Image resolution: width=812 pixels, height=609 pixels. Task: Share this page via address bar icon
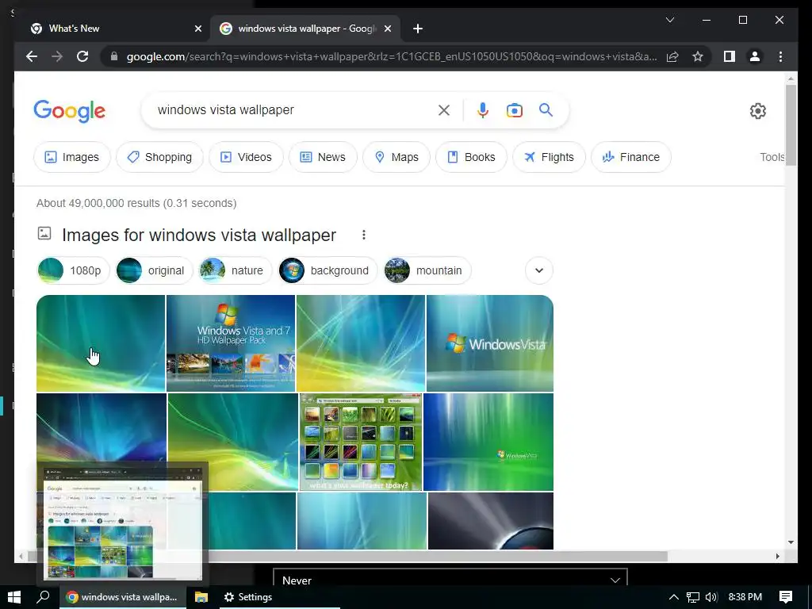672,56
